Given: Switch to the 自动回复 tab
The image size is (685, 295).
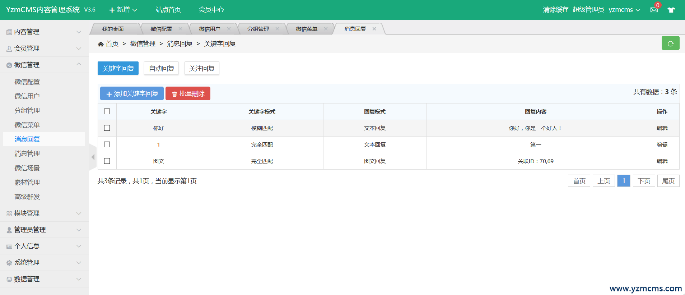Looking at the screenshot, I should pyautogui.click(x=161, y=68).
